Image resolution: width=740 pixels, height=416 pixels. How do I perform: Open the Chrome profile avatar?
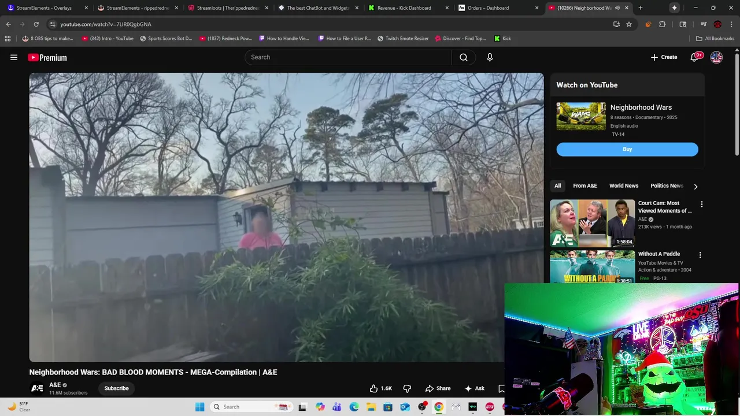coord(717,24)
